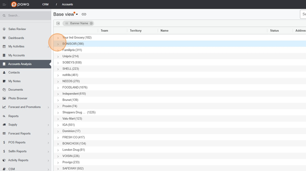Screen dimensions: 306x171
Task: Expand the FOODLAND group
Action: [x=58, y=88]
